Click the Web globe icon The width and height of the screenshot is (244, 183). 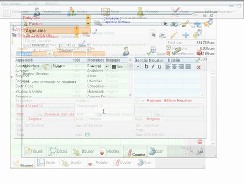tap(87, 135)
